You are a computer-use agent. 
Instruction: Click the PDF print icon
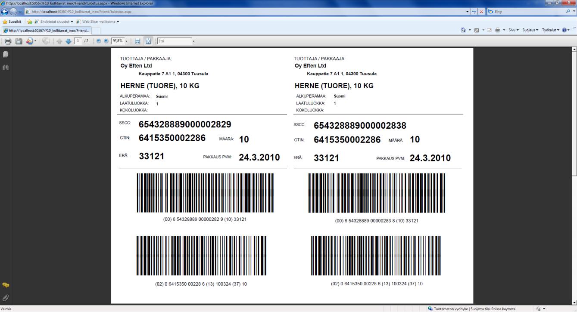pos(8,41)
